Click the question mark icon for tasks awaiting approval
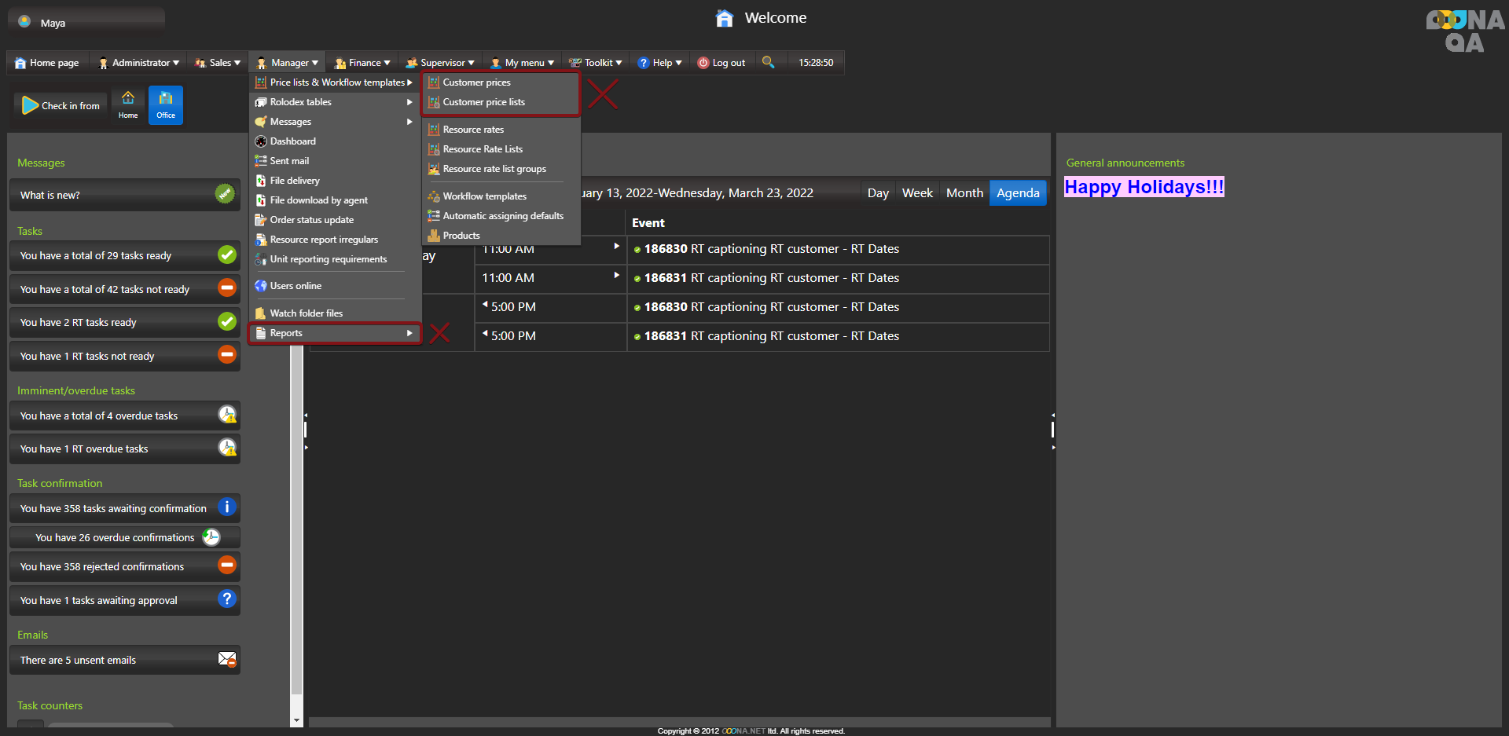The width and height of the screenshot is (1509, 736). pos(226,599)
